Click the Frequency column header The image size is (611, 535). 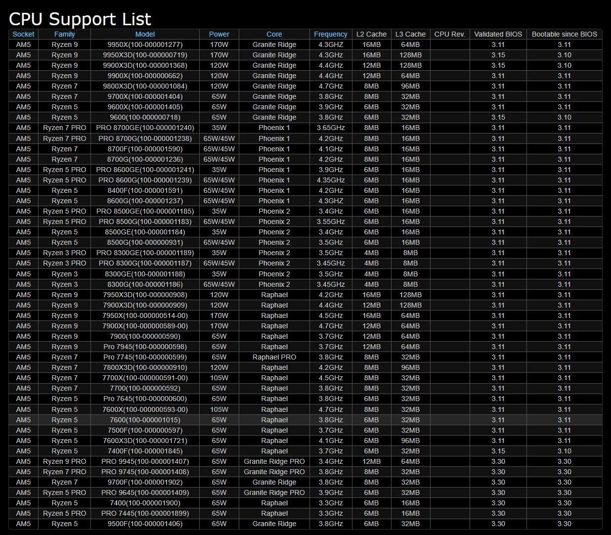coord(330,34)
